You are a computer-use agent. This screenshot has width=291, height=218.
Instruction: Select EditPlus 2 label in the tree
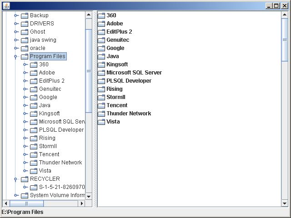click(x=52, y=81)
